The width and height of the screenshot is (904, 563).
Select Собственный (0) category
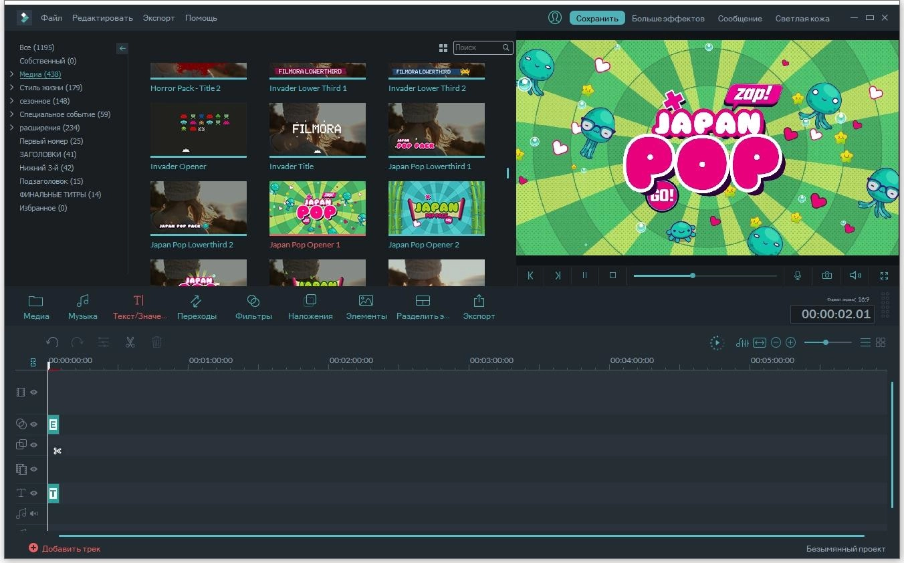47,61
